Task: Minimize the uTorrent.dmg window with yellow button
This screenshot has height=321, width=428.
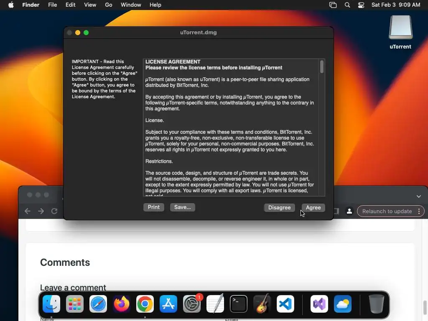Action: 77,33
